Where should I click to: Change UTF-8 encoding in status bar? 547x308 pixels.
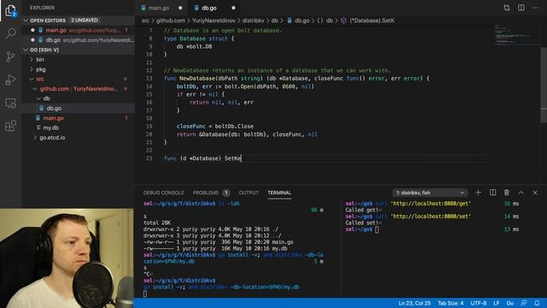tap(479, 303)
